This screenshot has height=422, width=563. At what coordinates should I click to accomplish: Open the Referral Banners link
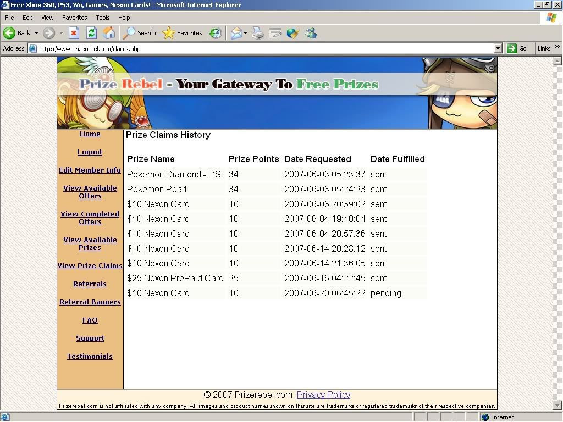point(90,302)
